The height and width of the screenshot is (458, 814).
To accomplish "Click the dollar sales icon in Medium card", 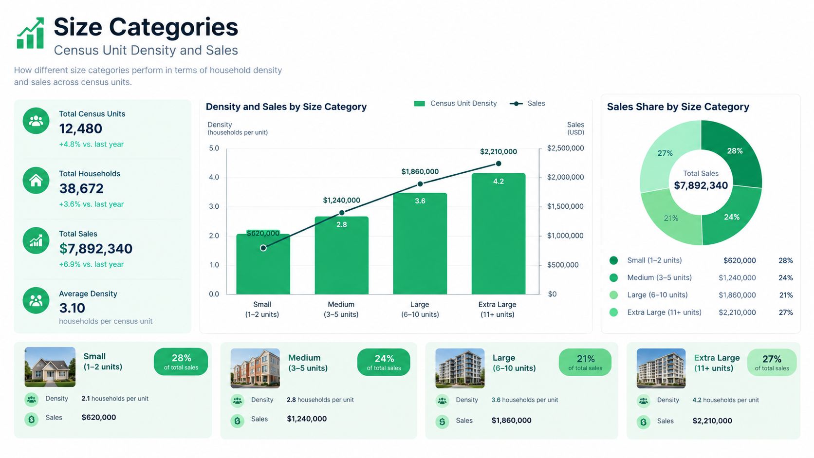I will pyautogui.click(x=238, y=421).
